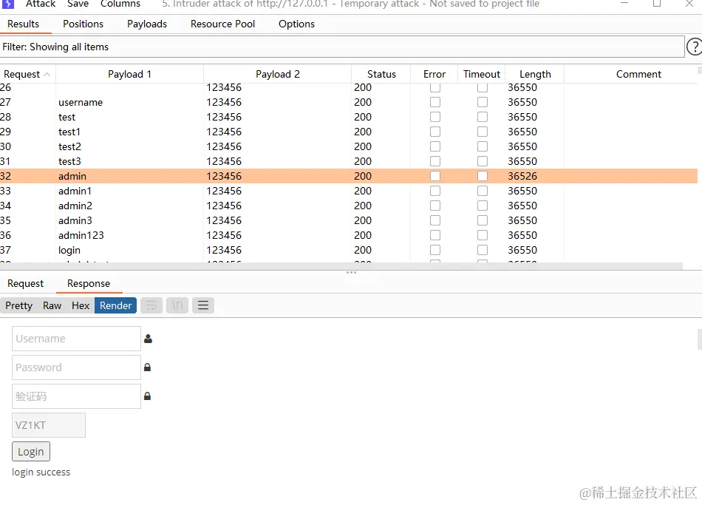
Task: Tick the Error checkbox for test3 row
Action: pos(435,161)
